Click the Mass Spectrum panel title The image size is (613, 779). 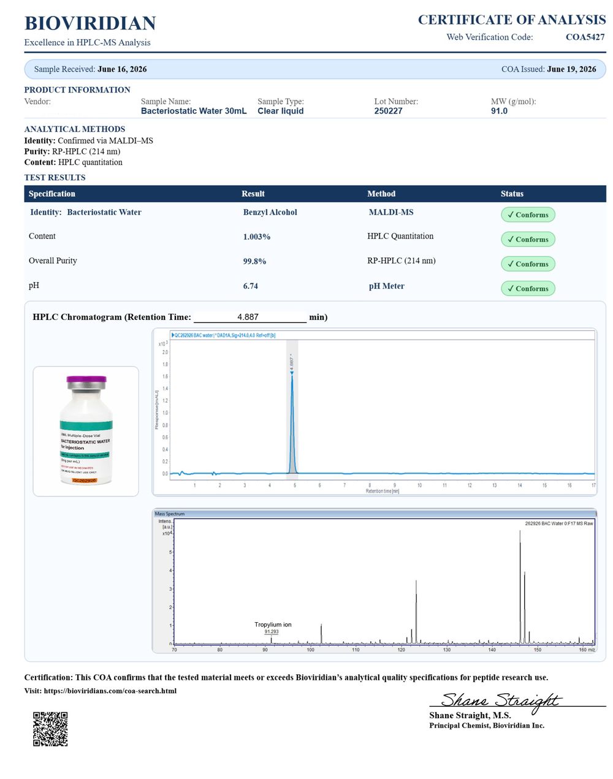pos(170,514)
